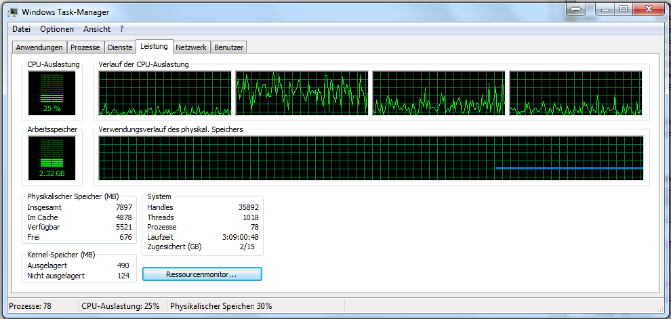
Task: Click the Ressourcenmonitor... button
Action: 201,274
